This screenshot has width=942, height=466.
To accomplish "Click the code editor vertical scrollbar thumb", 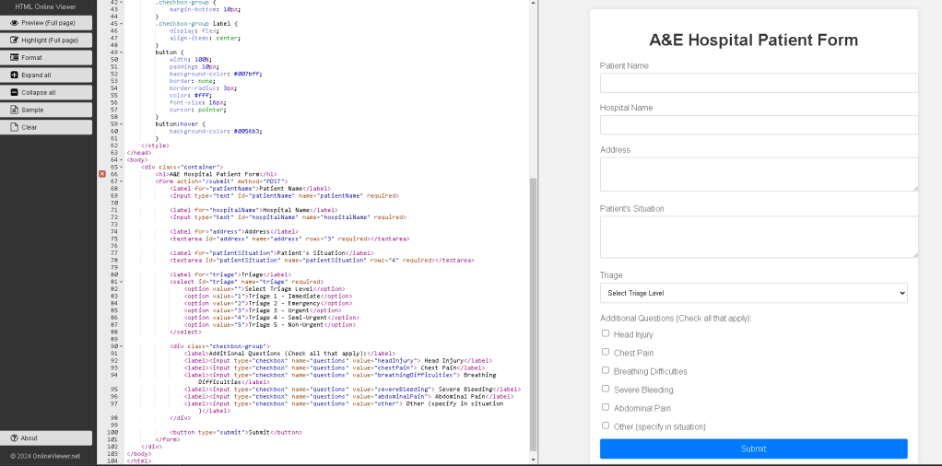I will 533,313.
